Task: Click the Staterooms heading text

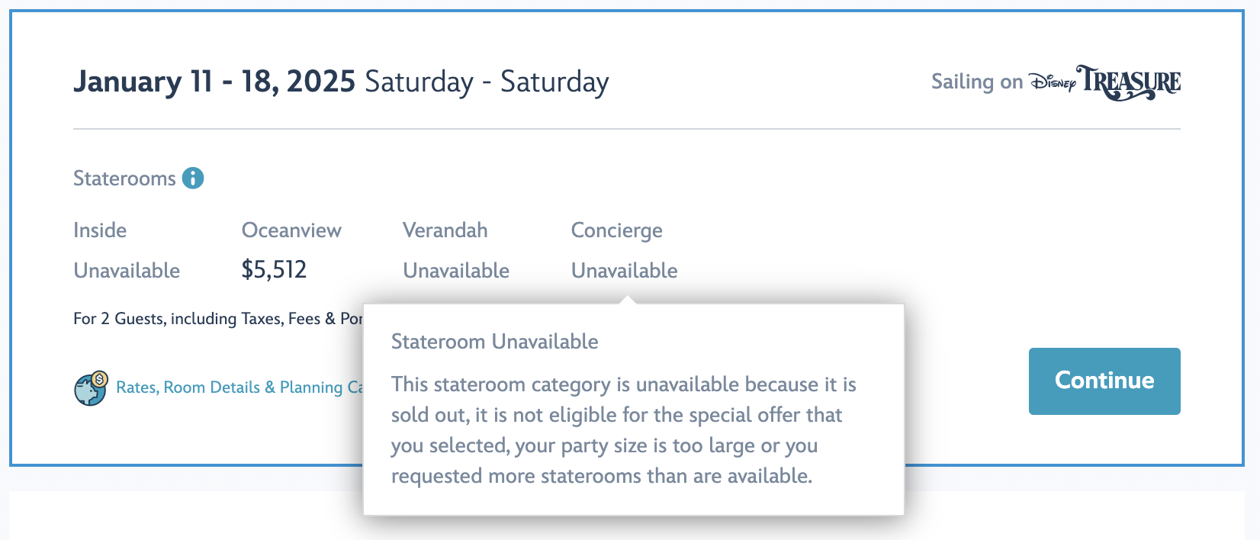Action: [124, 178]
